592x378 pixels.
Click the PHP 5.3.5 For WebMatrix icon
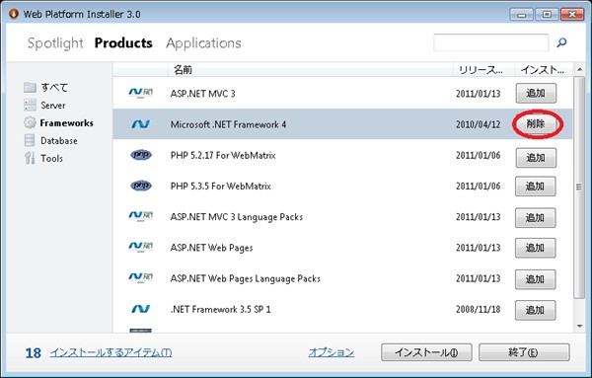tap(141, 186)
